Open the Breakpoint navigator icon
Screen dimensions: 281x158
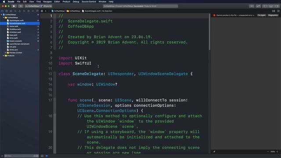click(33, 11)
